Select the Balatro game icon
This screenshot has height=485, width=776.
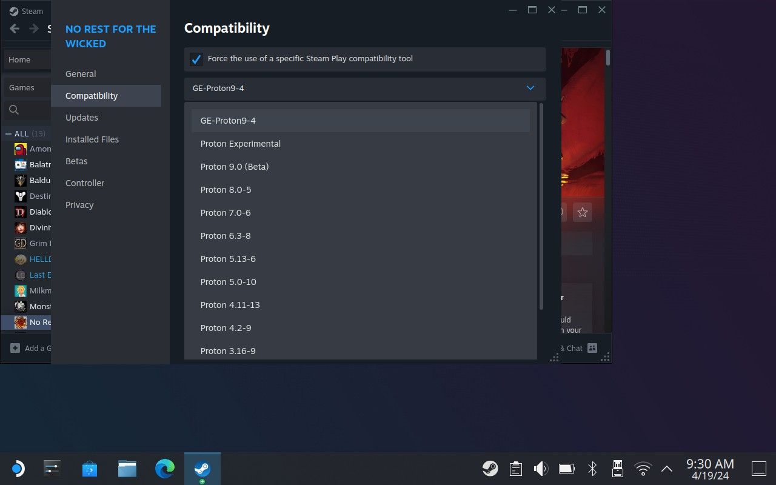click(21, 165)
